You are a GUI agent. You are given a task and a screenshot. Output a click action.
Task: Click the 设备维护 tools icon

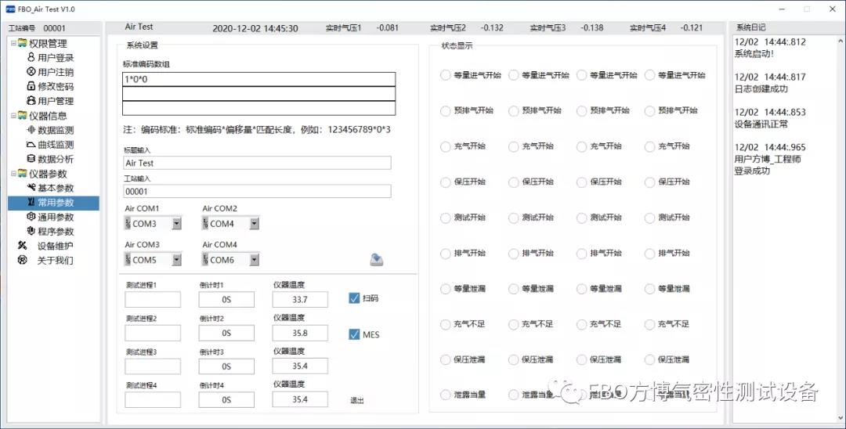click(22, 246)
